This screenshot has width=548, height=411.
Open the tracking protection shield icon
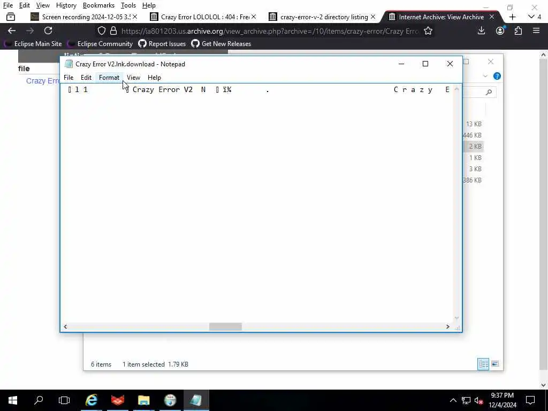point(101,31)
